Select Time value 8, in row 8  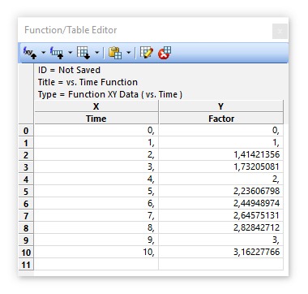click(x=96, y=227)
